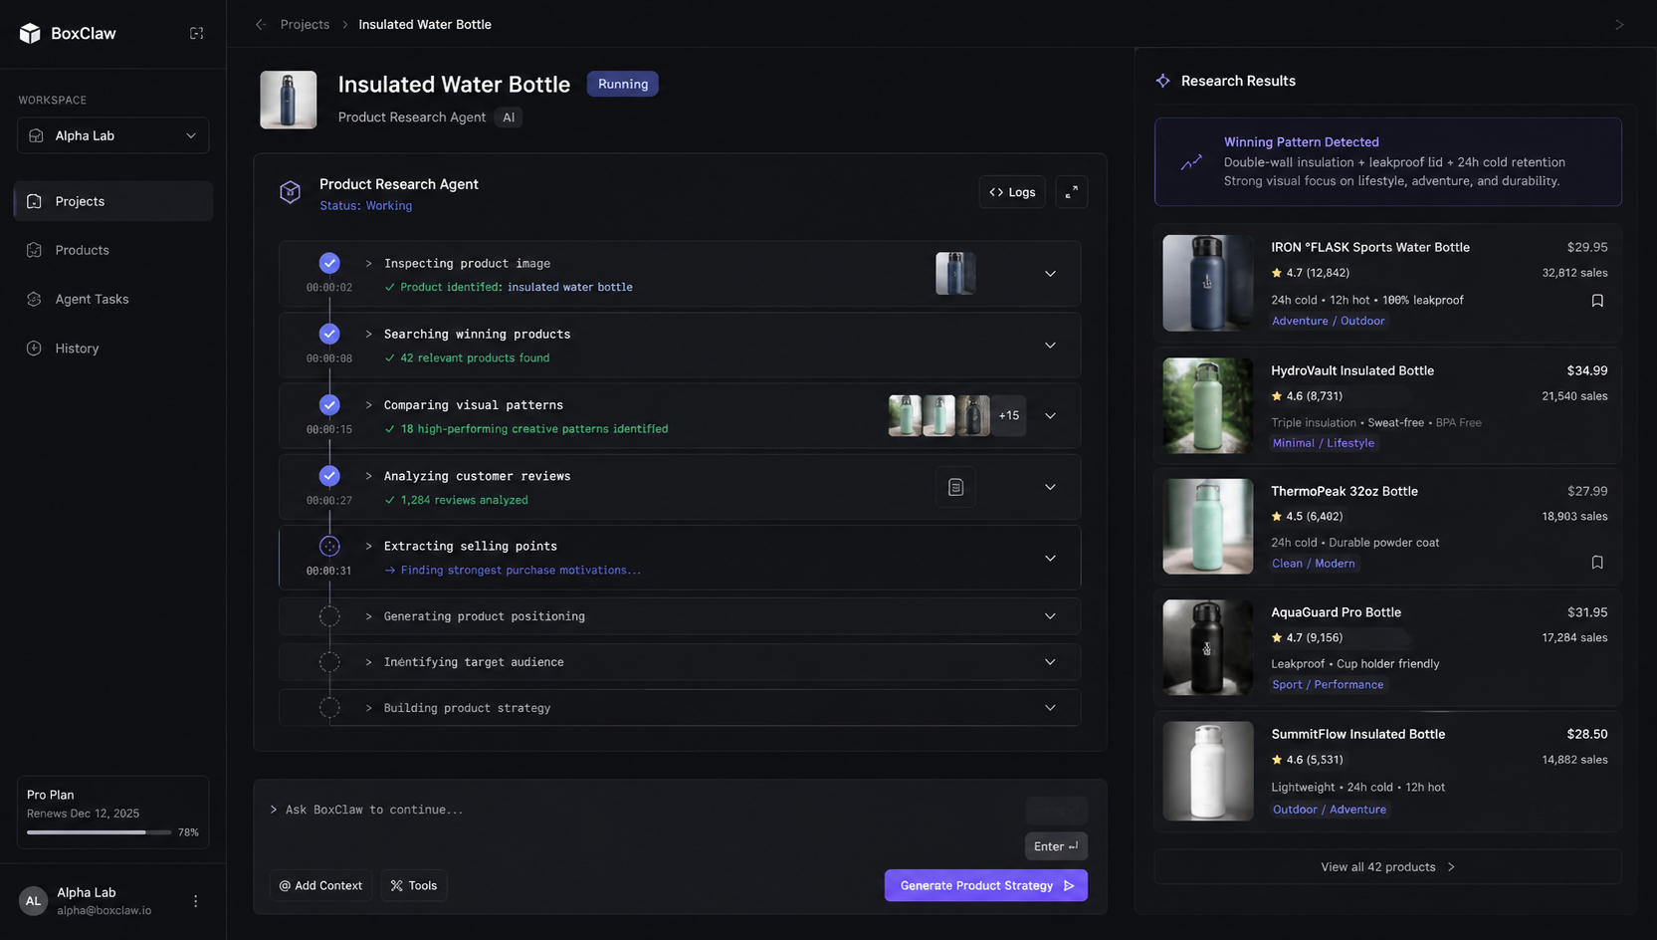Click the Product Research Agent hexagon icon

pos(290,192)
